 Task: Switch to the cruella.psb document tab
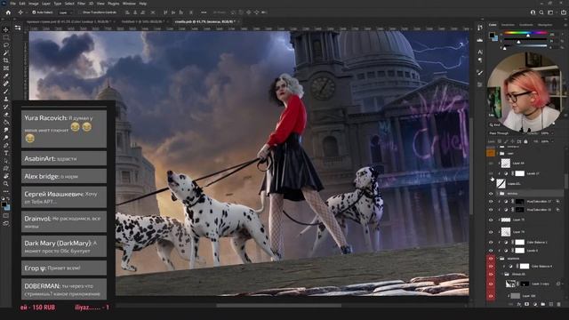click(205, 21)
